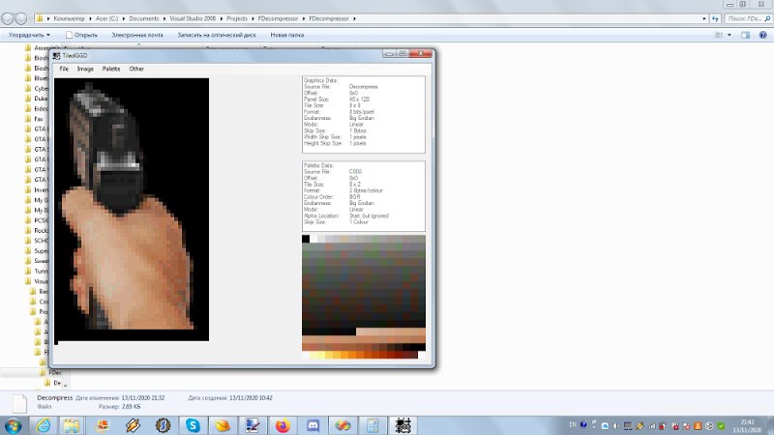The width and height of the screenshot is (774, 435).
Task: Click Компьютер in the address breadcrumb
Action: coord(69,18)
